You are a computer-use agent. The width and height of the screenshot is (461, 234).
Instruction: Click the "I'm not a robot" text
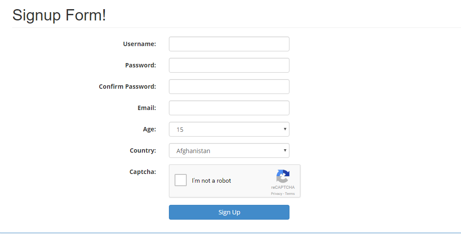(x=212, y=181)
